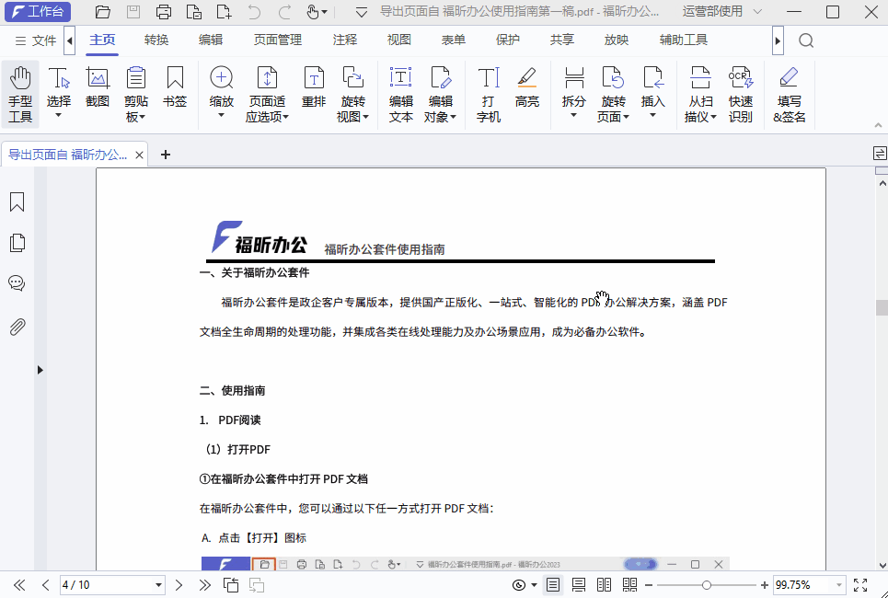This screenshot has height=598, width=888.
Task: Open the zoom percentage dropdown showing 99.75%
Action: 838,585
